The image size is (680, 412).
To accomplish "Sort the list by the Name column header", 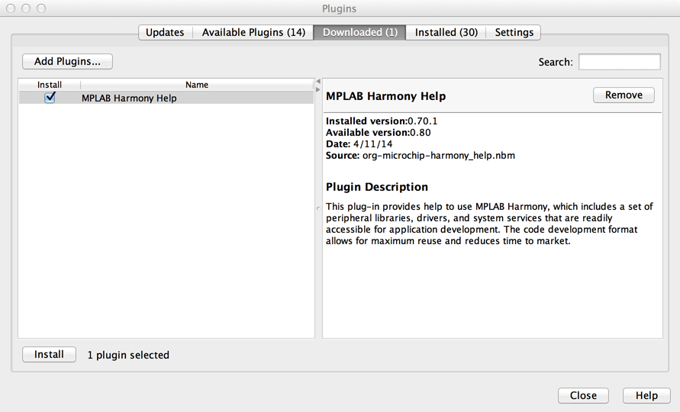I will (197, 85).
